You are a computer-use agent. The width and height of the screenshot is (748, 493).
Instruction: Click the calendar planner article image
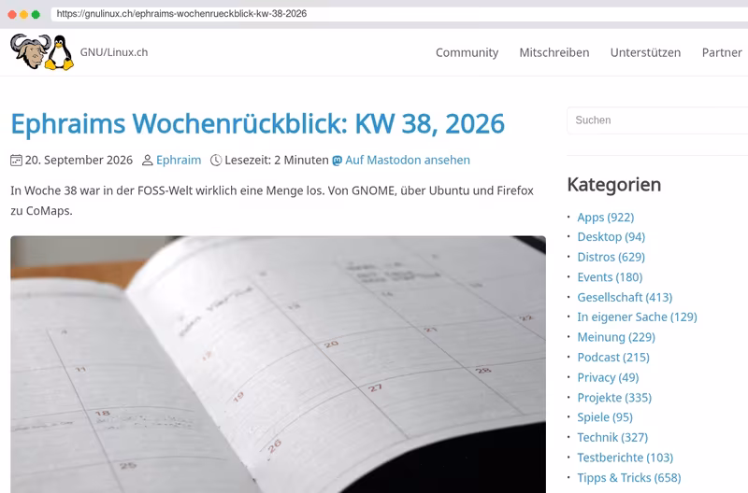pos(278,364)
